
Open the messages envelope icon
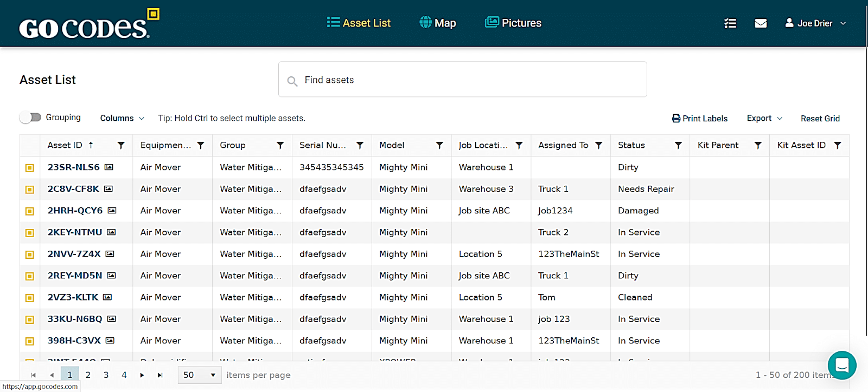[761, 23]
